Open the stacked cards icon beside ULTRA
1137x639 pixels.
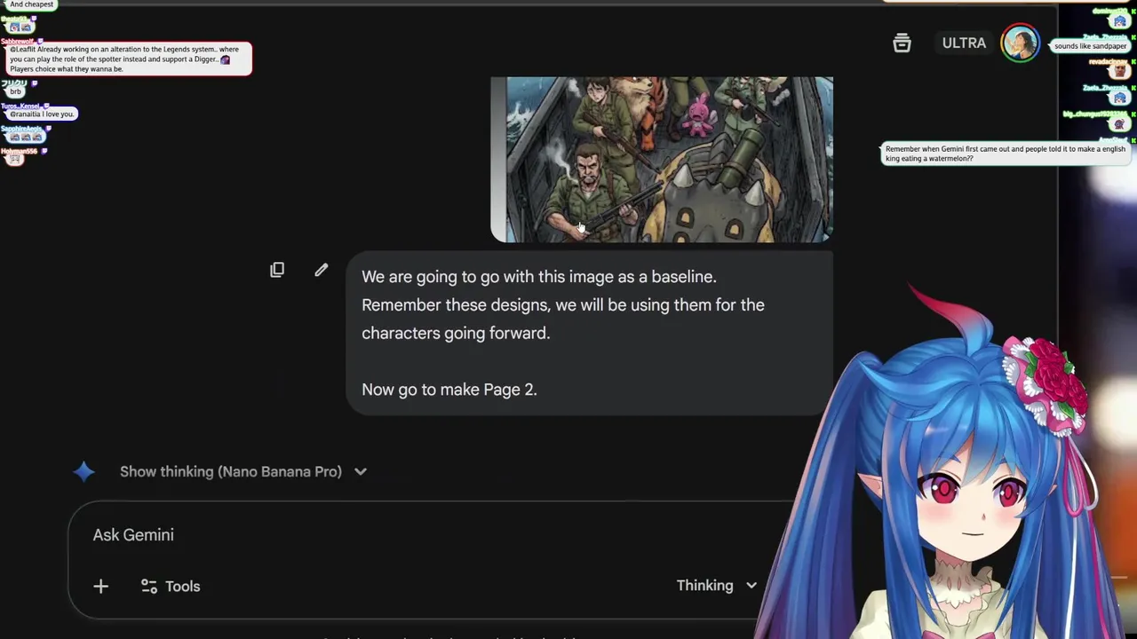coord(902,43)
